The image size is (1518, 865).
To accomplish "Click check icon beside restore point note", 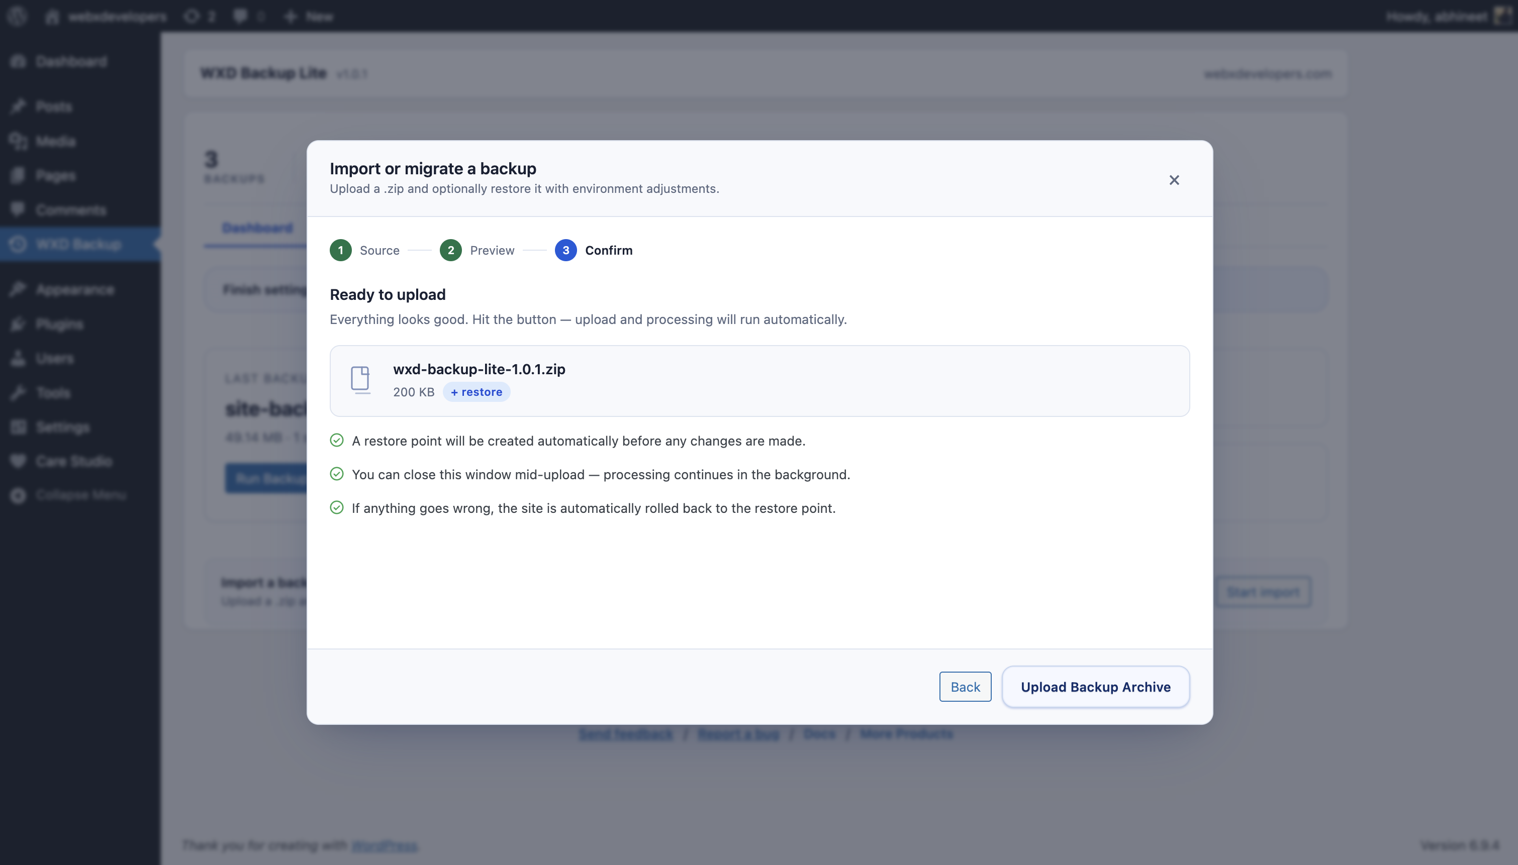I will tap(336, 440).
